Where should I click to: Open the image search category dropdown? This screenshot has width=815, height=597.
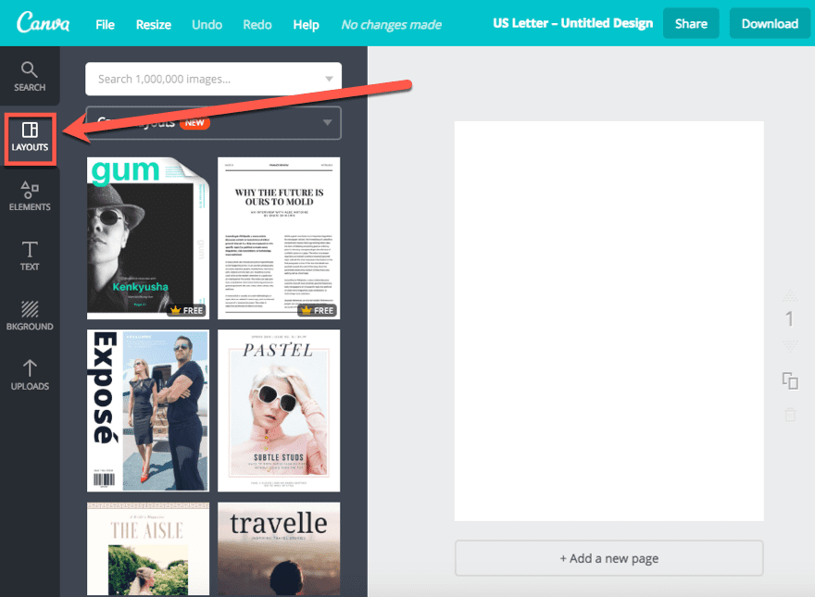pyautogui.click(x=329, y=79)
